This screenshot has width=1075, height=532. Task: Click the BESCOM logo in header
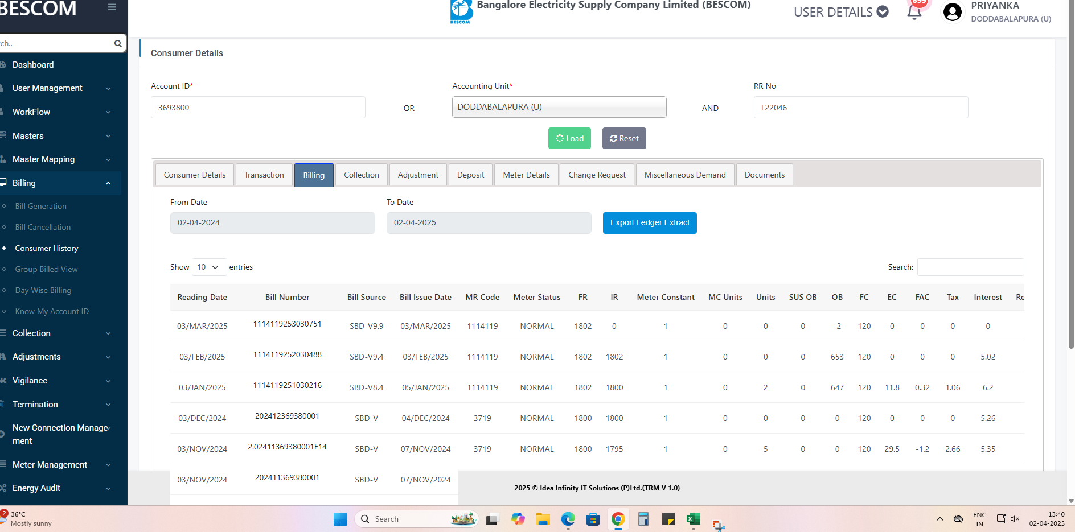(461, 11)
